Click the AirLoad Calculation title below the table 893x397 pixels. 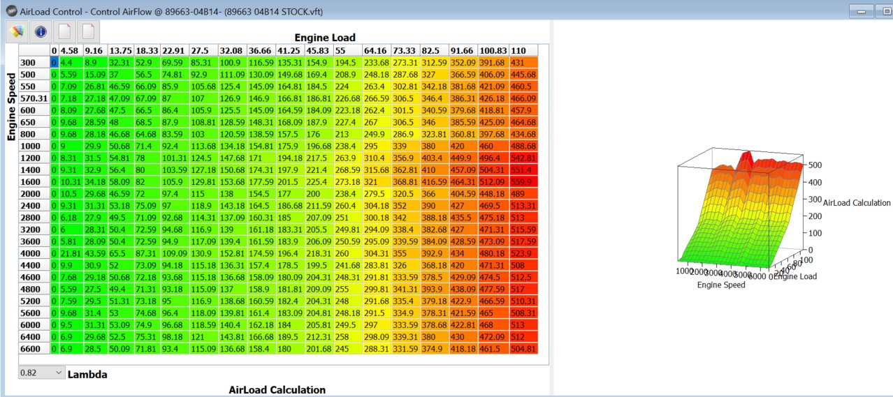[x=277, y=389]
